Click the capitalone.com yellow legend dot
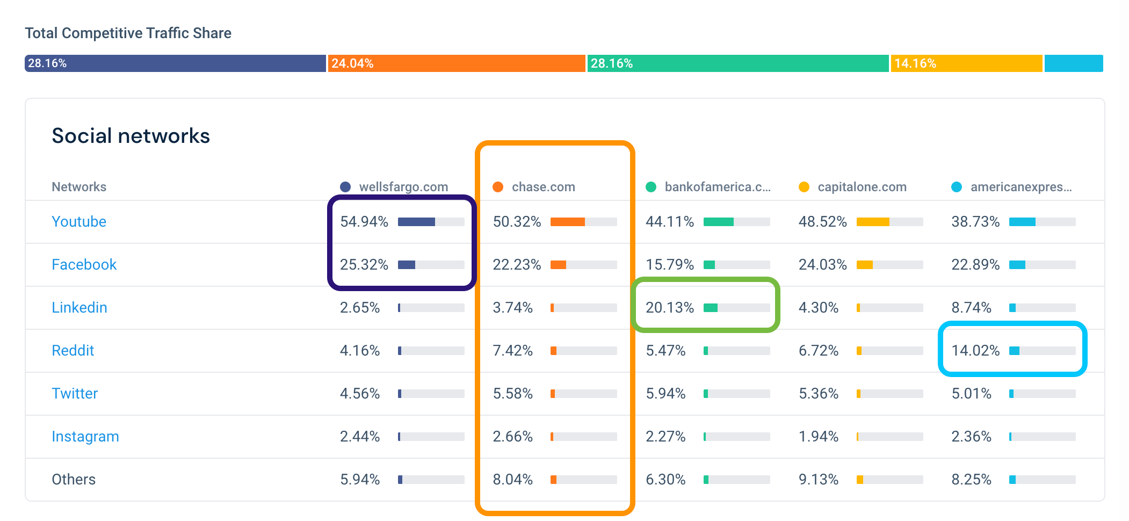 [804, 187]
